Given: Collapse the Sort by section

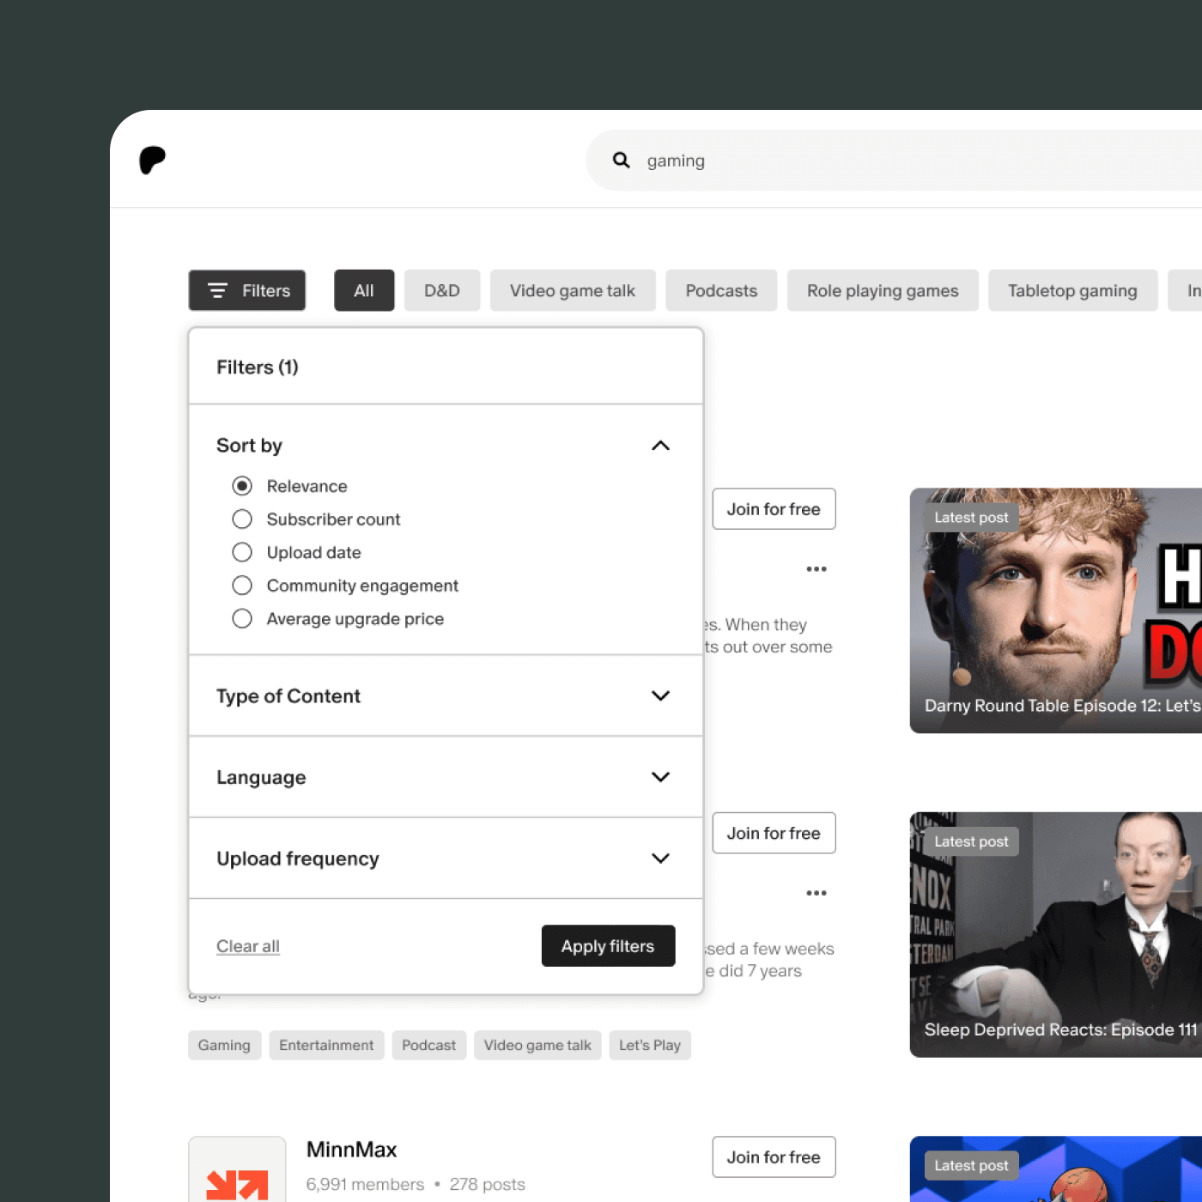Looking at the screenshot, I should 660,446.
